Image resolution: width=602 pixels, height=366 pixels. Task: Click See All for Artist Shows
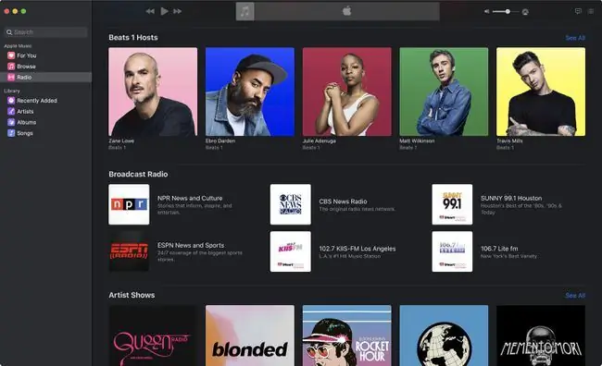(x=575, y=296)
